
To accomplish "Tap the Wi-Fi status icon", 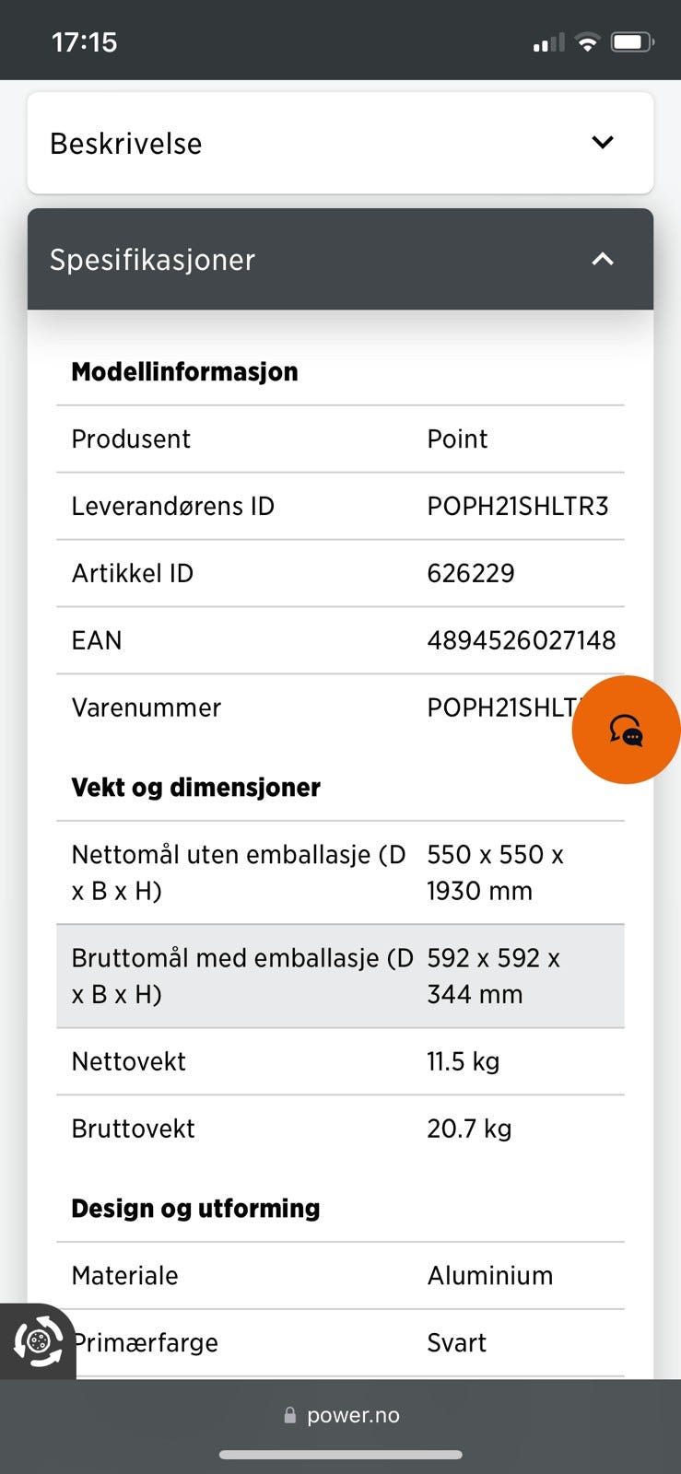I will pos(587,41).
